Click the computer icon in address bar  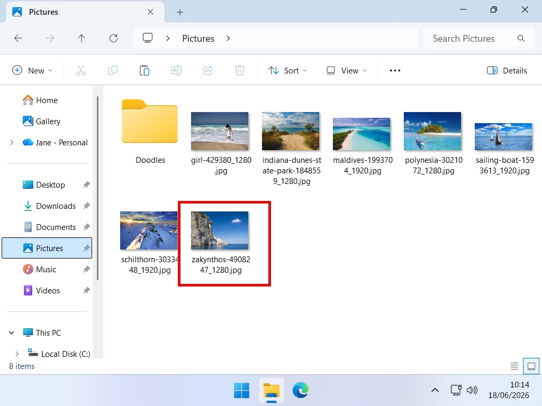click(148, 38)
